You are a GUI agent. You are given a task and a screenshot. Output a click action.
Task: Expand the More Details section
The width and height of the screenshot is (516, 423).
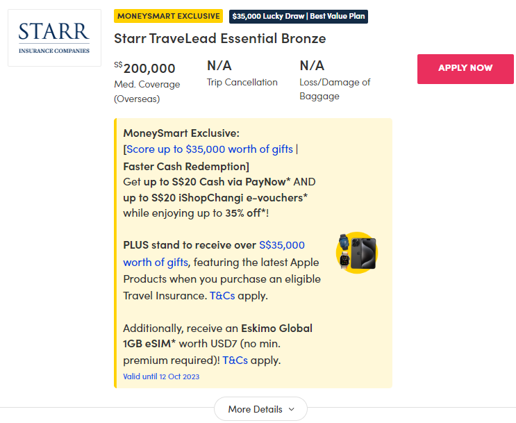click(x=256, y=409)
